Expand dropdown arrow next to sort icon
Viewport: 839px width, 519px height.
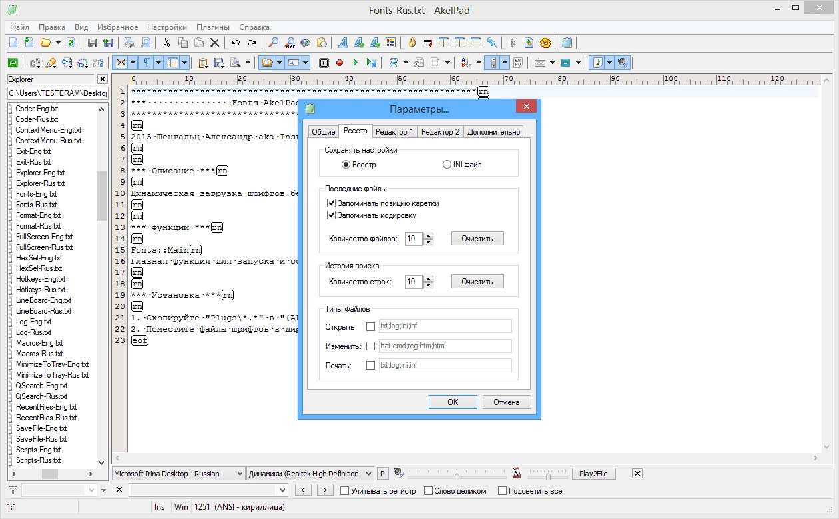tap(479, 63)
